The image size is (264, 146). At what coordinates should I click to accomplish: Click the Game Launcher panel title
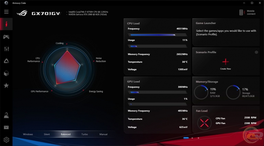click(206, 23)
